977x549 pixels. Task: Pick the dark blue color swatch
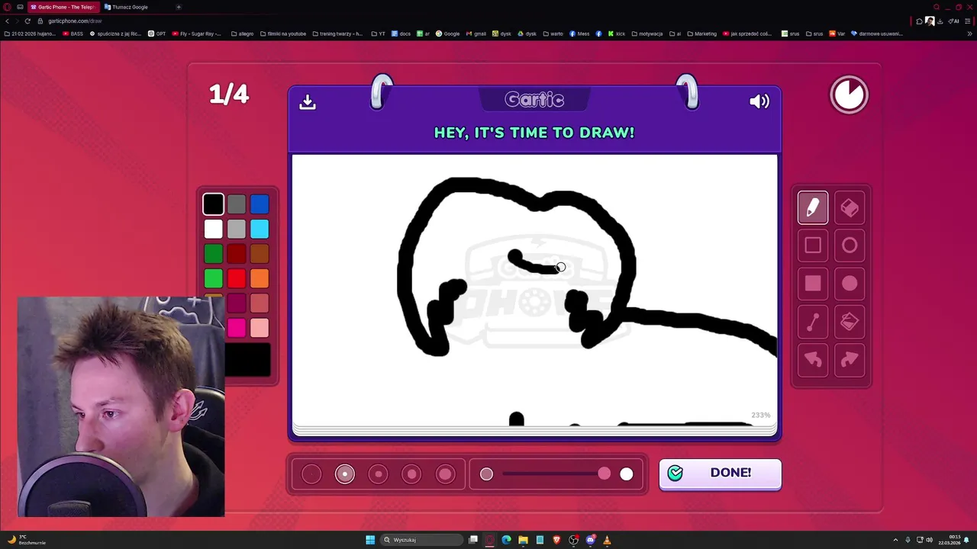tap(260, 204)
